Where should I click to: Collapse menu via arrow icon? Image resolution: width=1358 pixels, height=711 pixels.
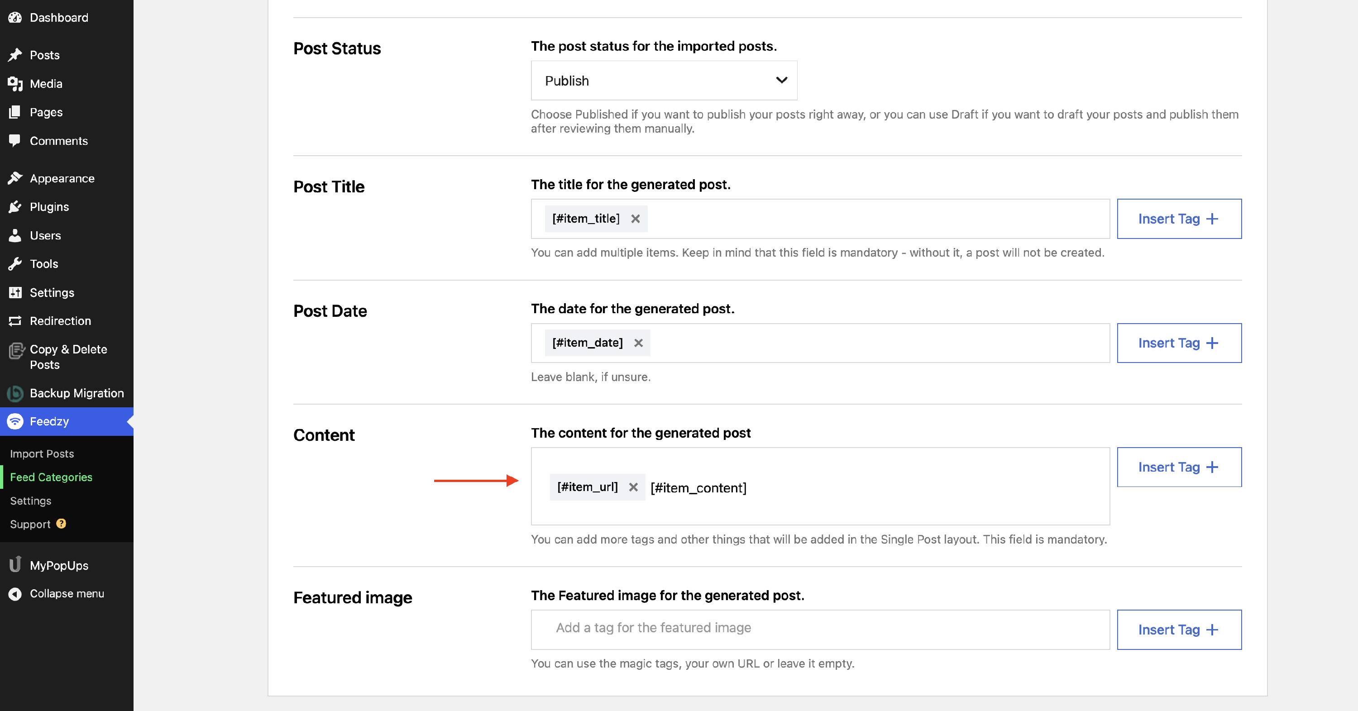15,593
